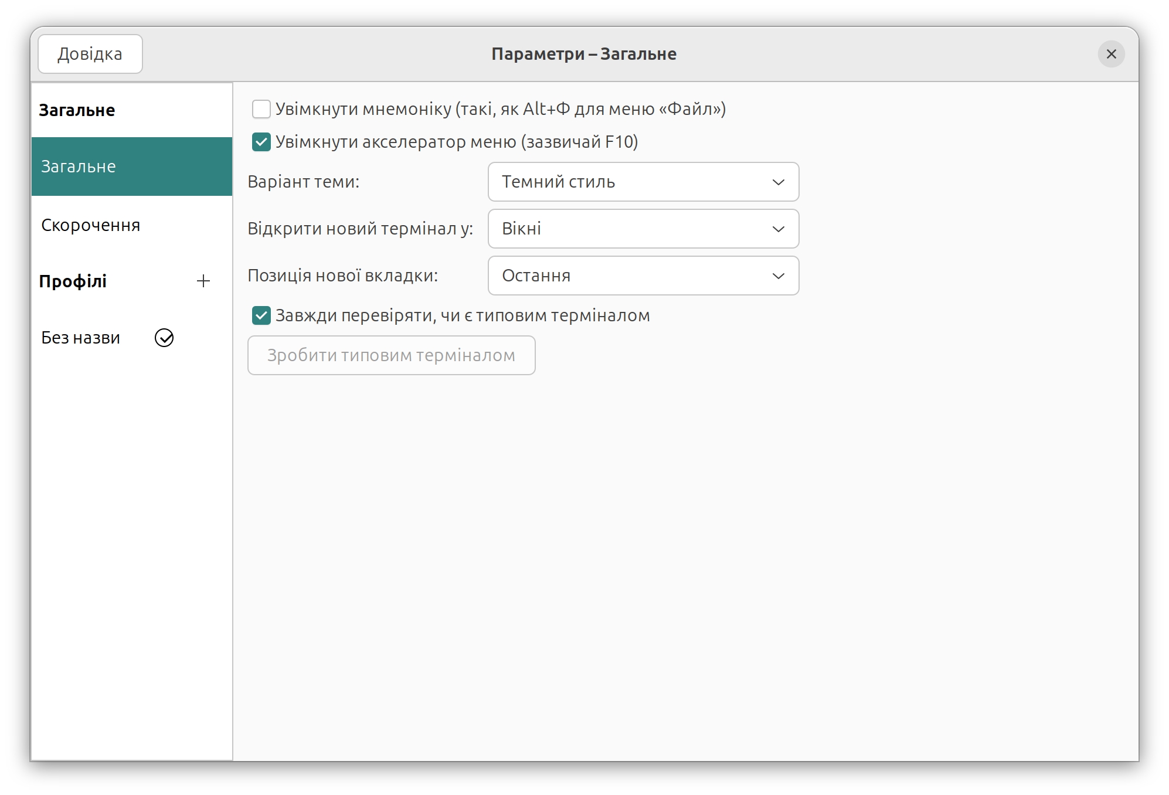Expand the 'Відкрити новий термінал у' dropdown
Image resolution: width=1169 pixels, height=795 pixels.
(x=642, y=229)
